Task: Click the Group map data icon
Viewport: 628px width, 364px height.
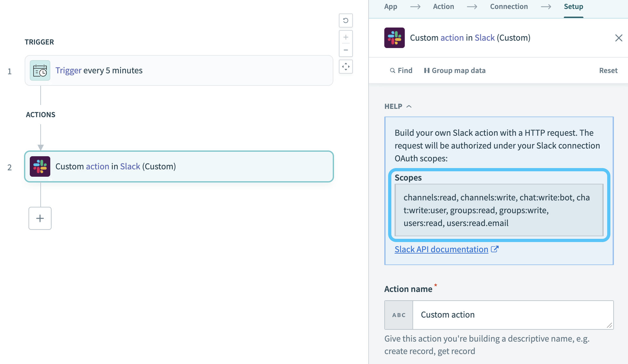Action: [x=427, y=70]
